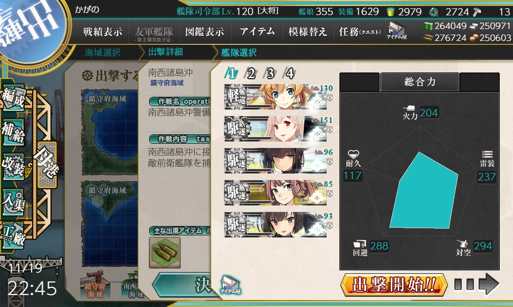Start sortie with 出撃開始 button

point(394,284)
